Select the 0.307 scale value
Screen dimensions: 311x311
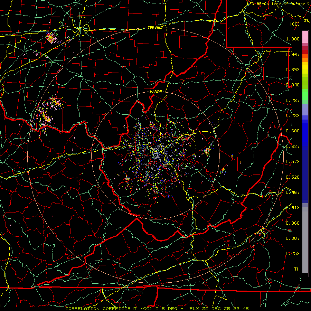pos(293,238)
